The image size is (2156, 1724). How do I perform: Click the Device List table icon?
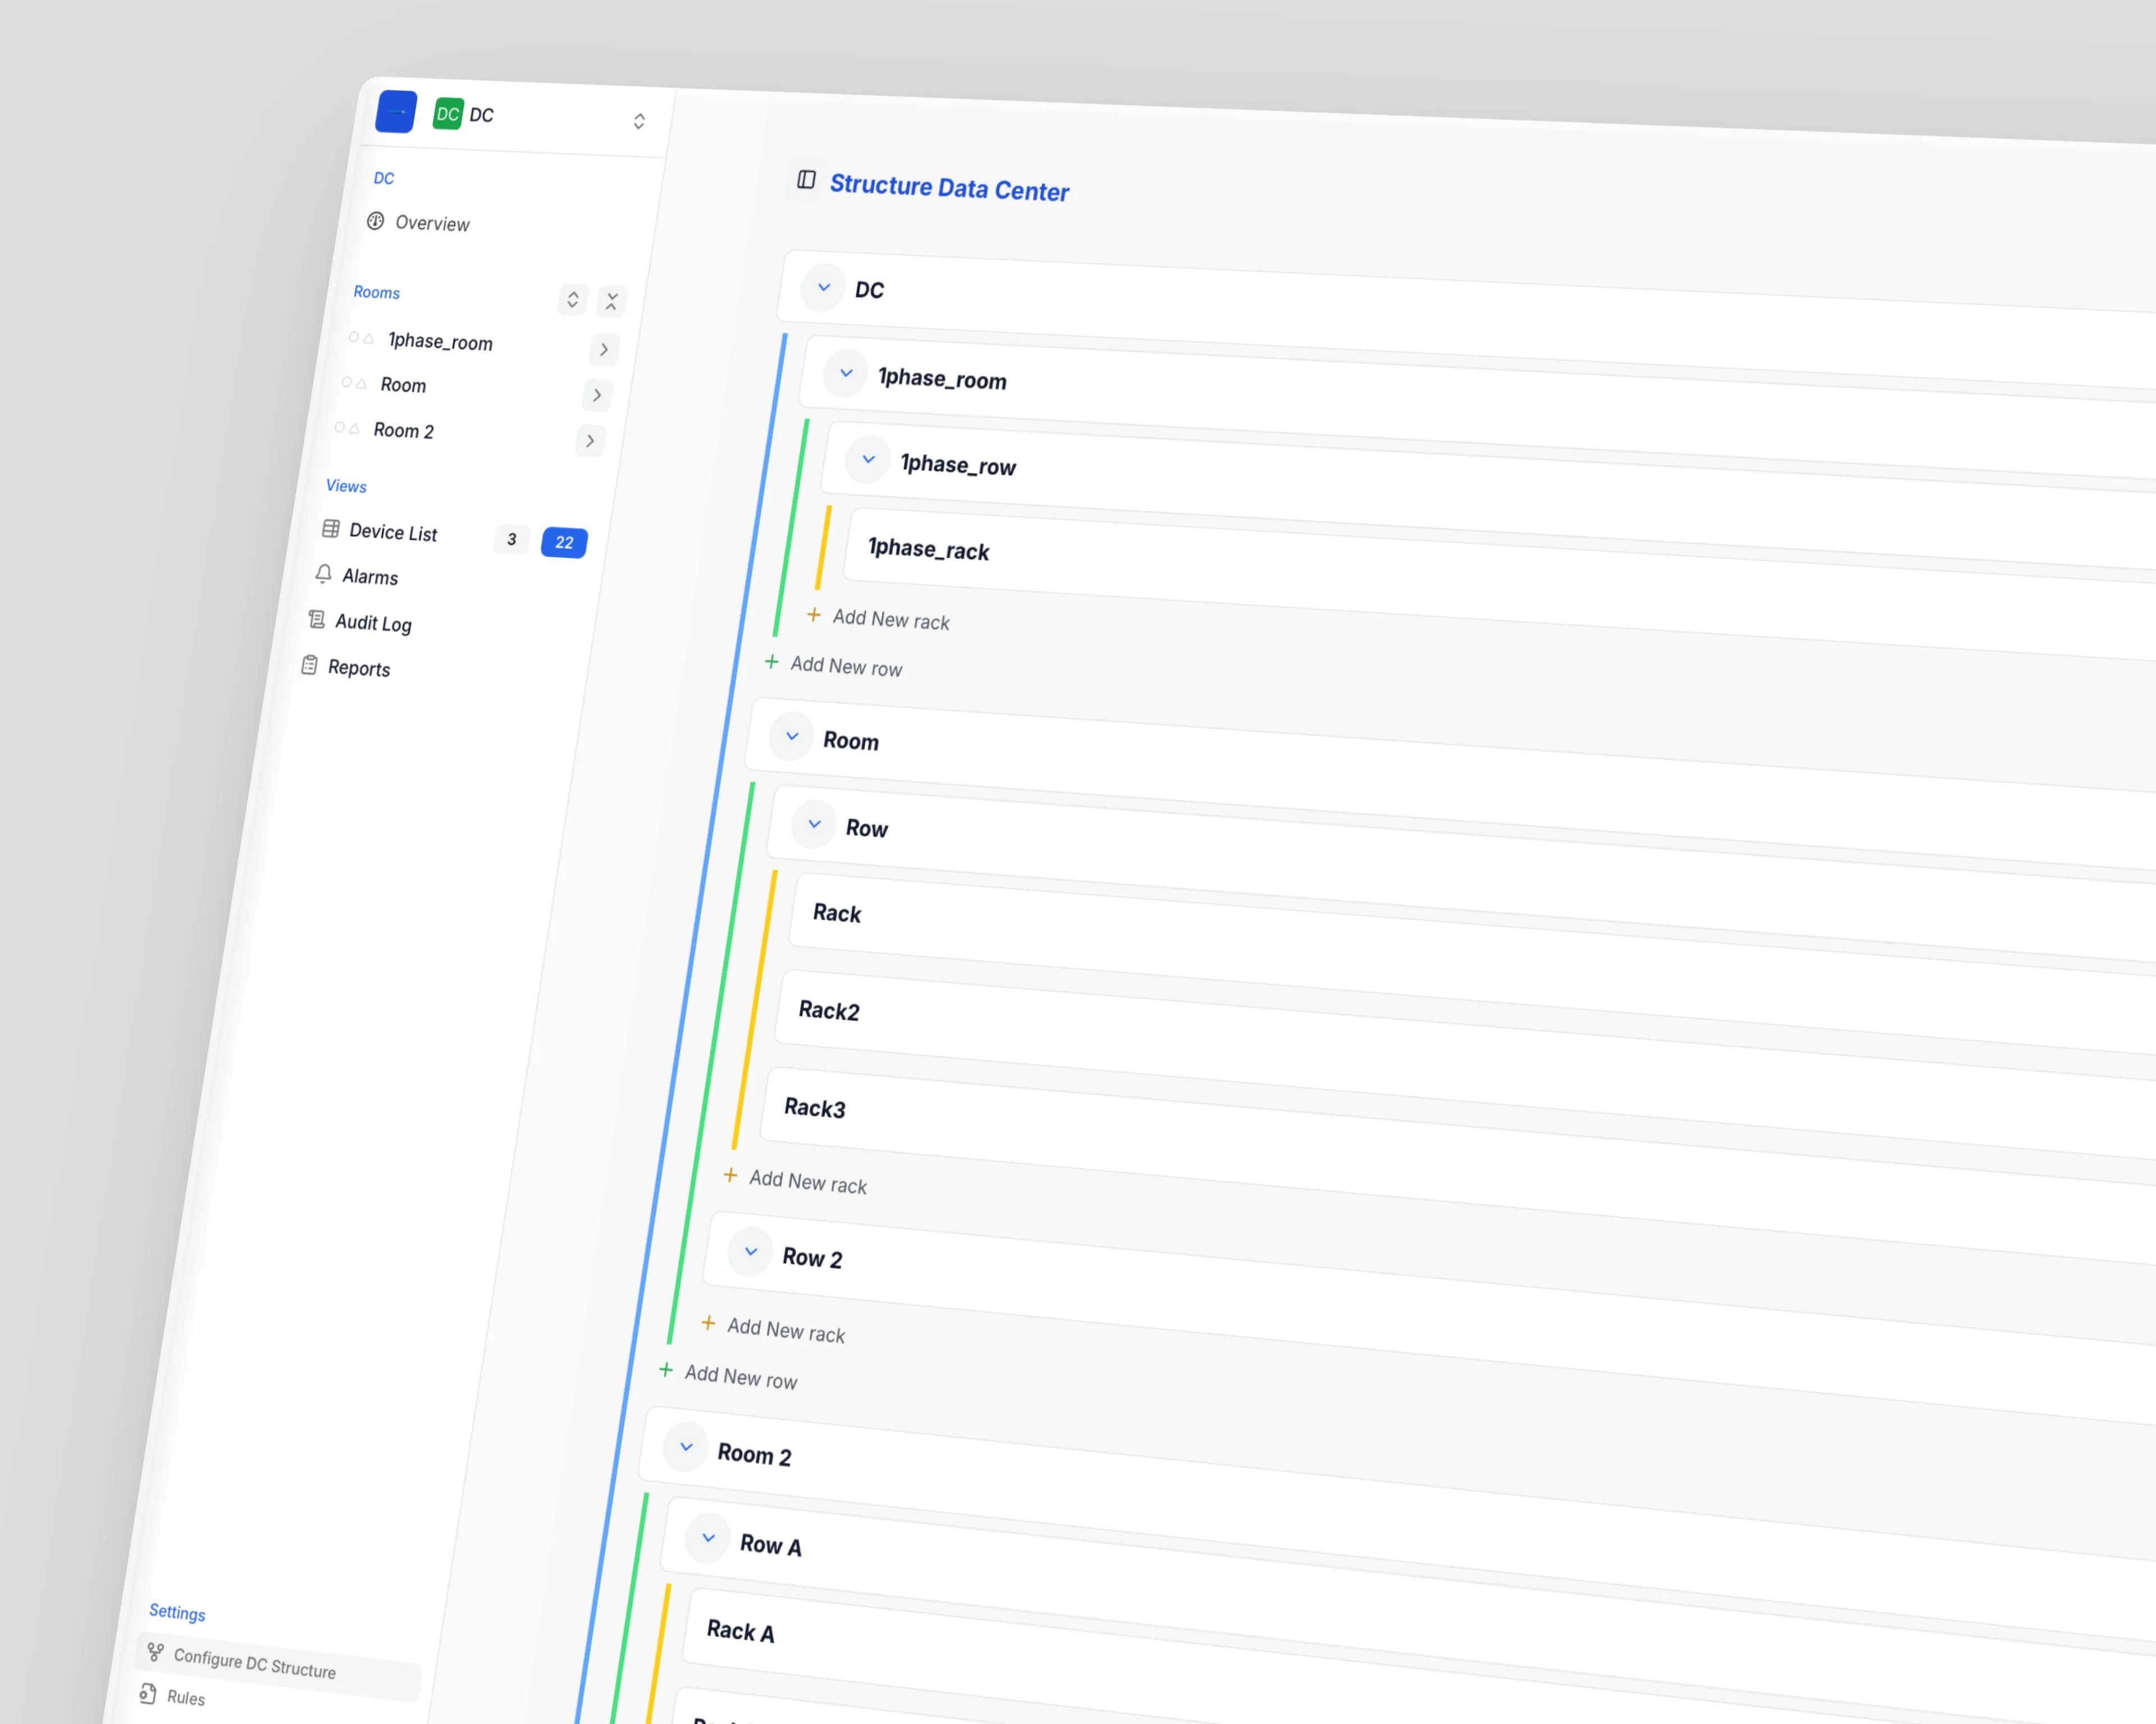coord(331,529)
